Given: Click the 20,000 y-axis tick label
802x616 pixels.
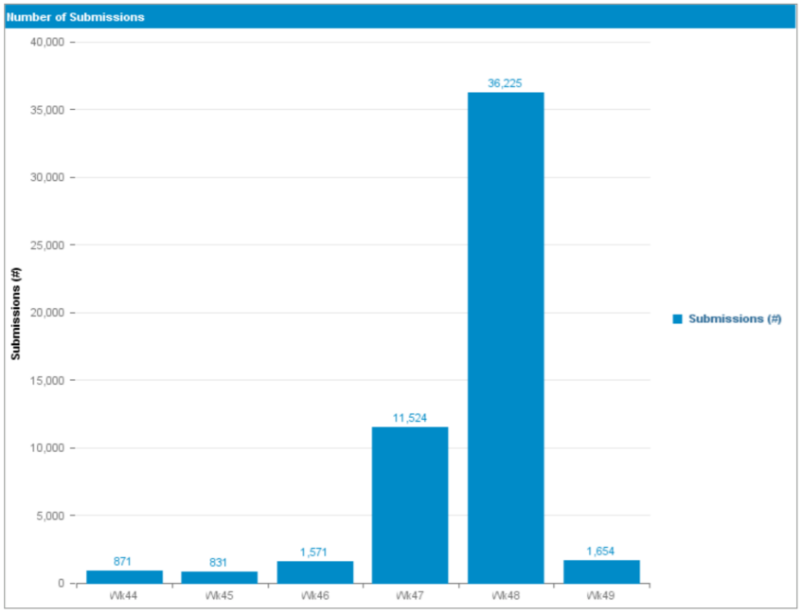Looking at the screenshot, I should [x=47, y=313].
